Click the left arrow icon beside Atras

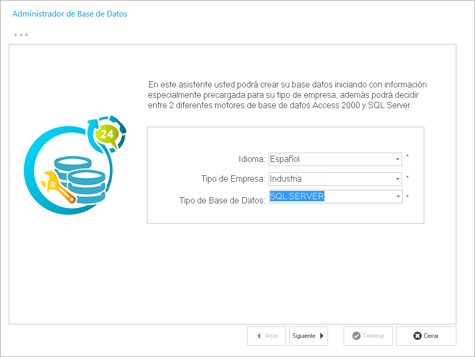click(259, 336)
